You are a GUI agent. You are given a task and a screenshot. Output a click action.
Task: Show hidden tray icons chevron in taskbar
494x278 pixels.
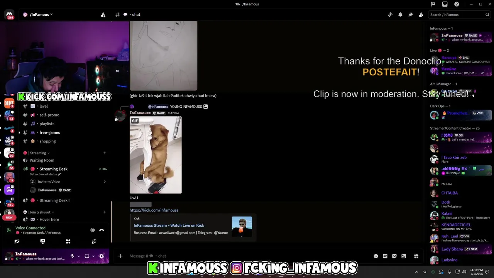point(416,272)
